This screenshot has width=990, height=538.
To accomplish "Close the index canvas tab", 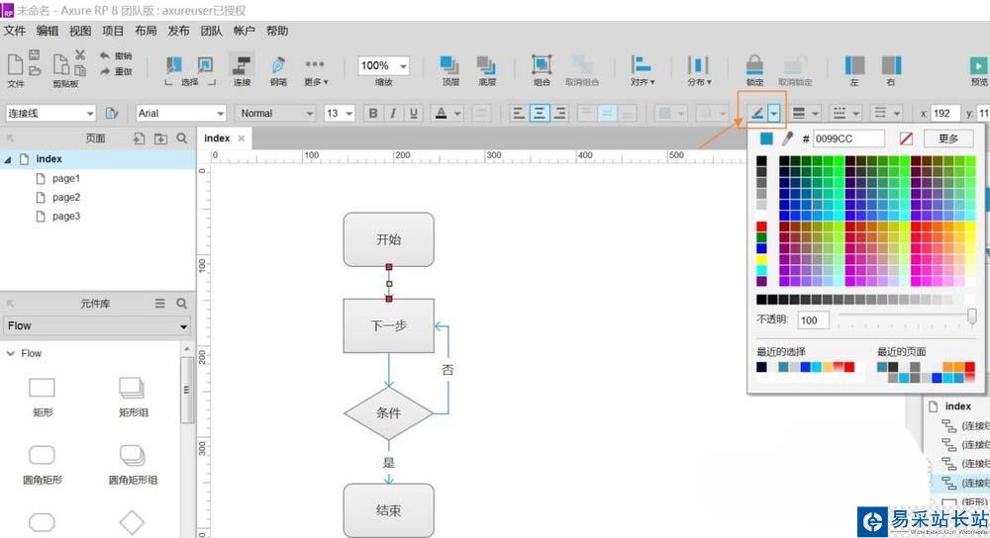I will 242,138.
